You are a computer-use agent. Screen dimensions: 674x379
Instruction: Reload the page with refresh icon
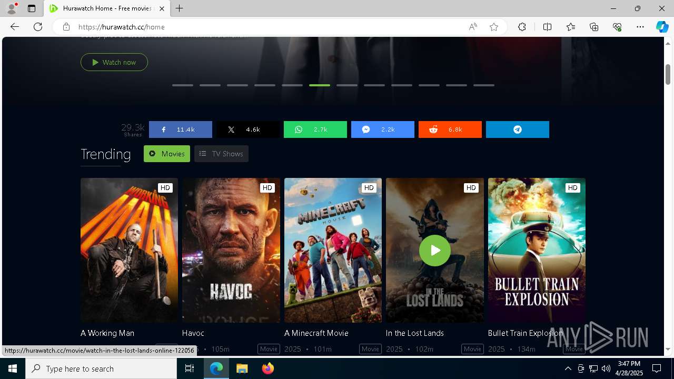[x=38, y=27]
